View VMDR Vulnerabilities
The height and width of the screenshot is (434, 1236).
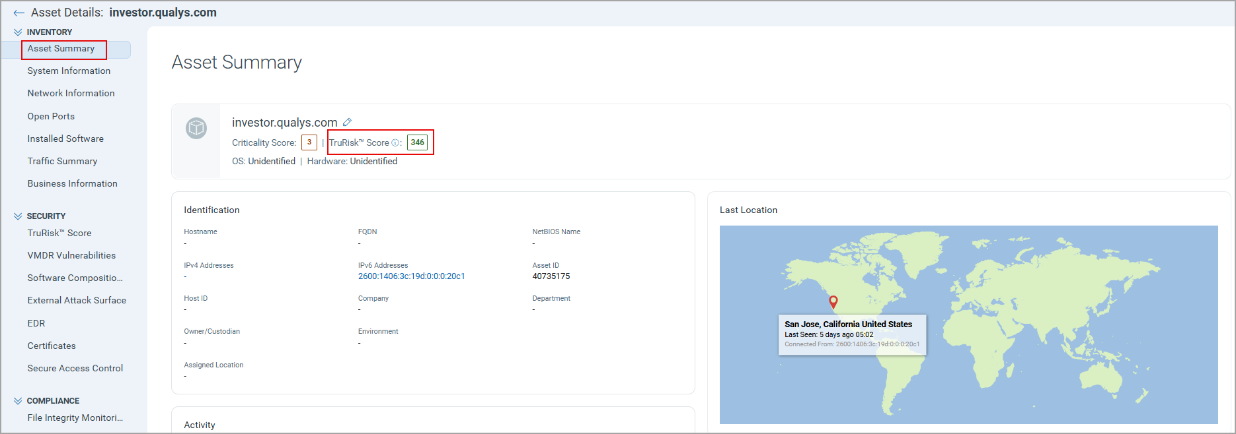(71, 255)
